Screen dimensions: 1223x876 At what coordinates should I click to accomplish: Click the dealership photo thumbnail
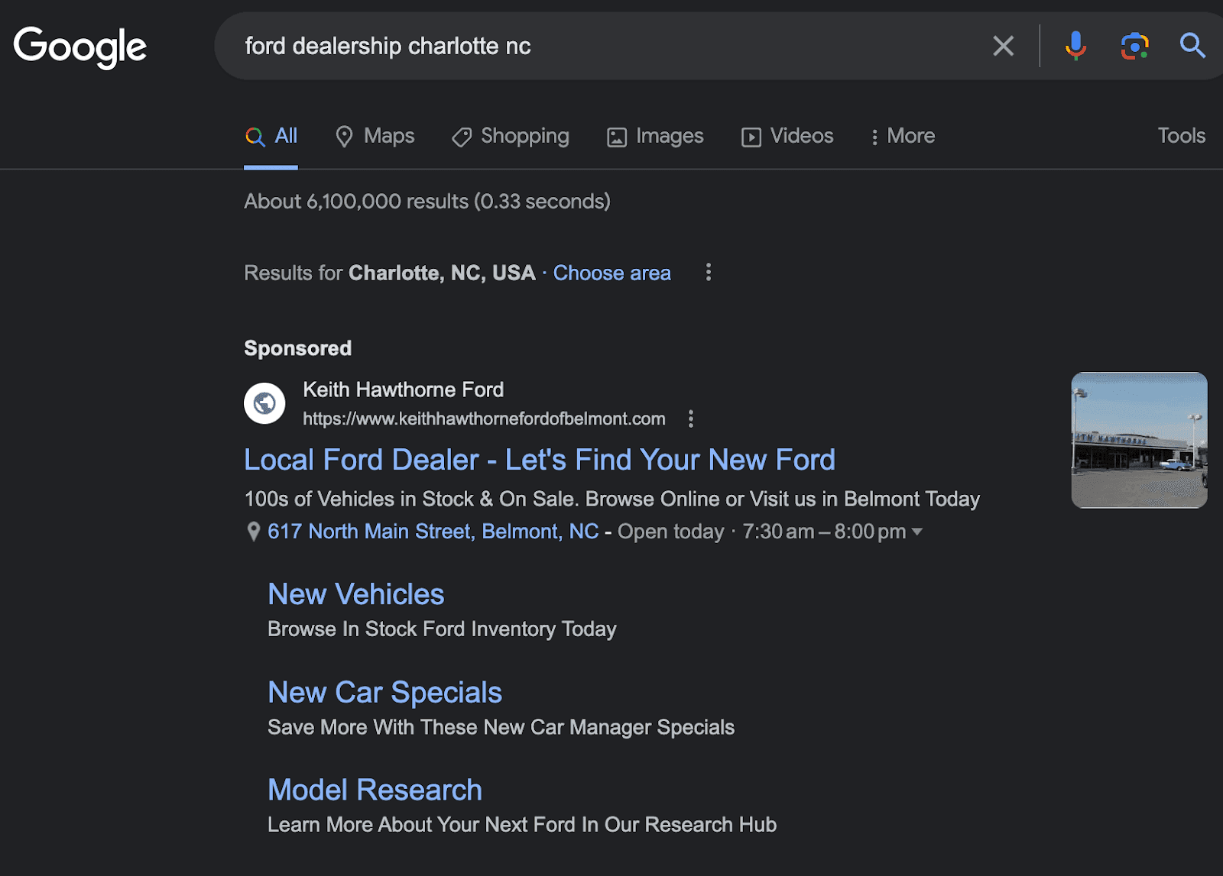click(x=1138, y=441)
